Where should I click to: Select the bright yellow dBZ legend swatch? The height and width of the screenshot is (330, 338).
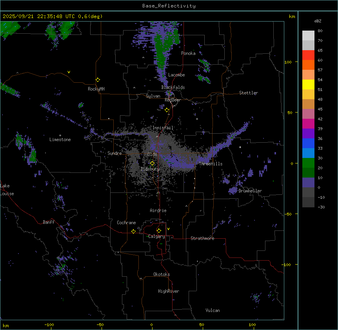[x=308, y=84]
